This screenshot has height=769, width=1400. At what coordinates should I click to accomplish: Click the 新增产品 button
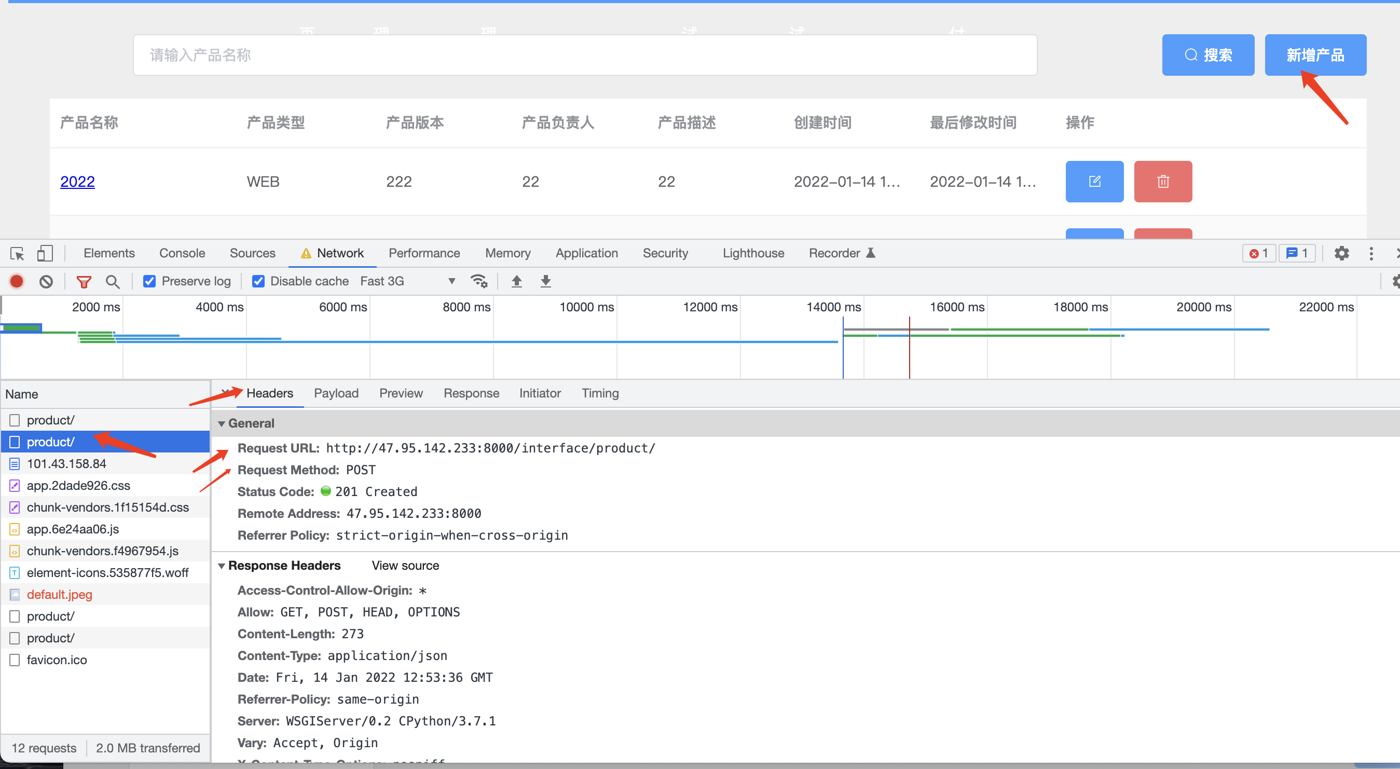tap(1315, 55)
